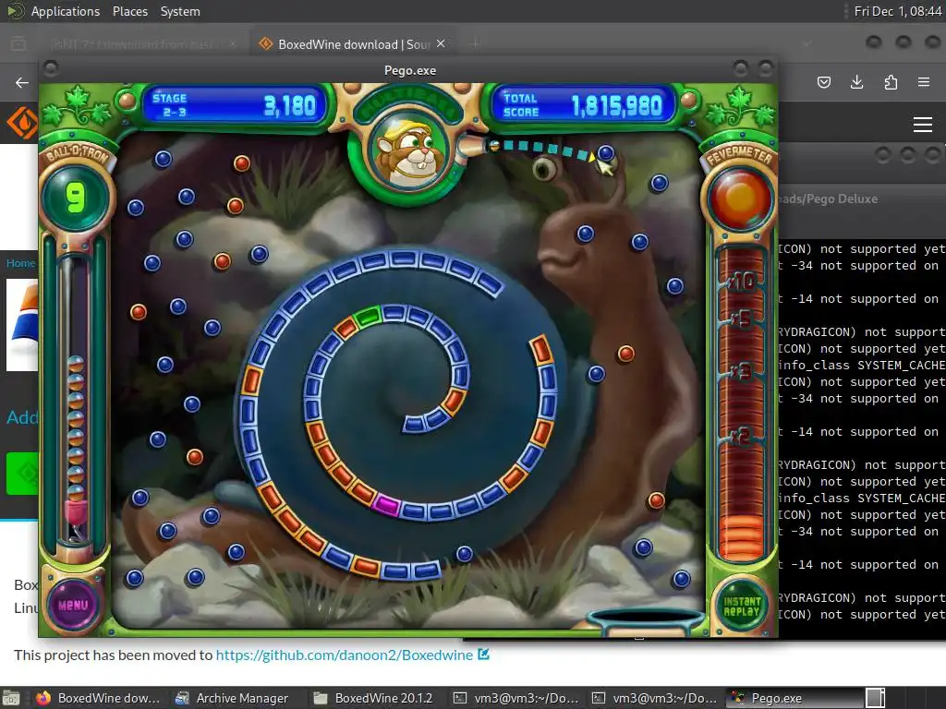Screen dimensions: 946x709
Task: Click the show desktop taskbar icon
Action: pyautogui.click(x=11, y=698)
